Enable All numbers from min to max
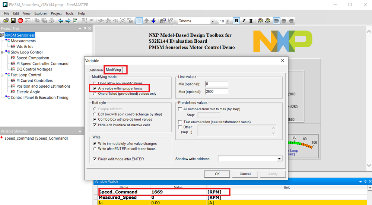372x205 pixels. pyautogui.click(x=180, y=109)
